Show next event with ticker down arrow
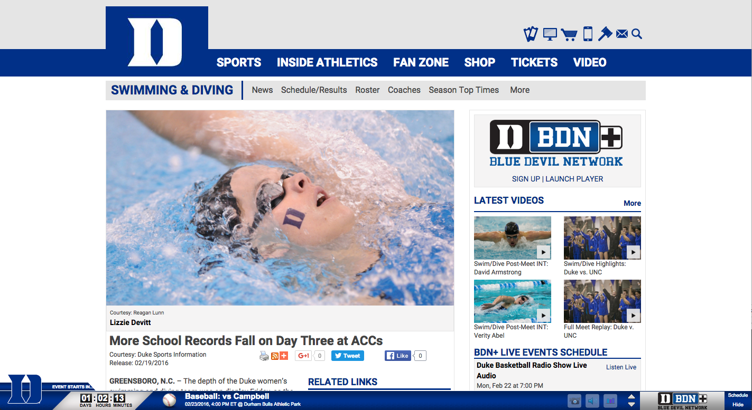The height and width of the screenshot is (410, 752). 631,405
